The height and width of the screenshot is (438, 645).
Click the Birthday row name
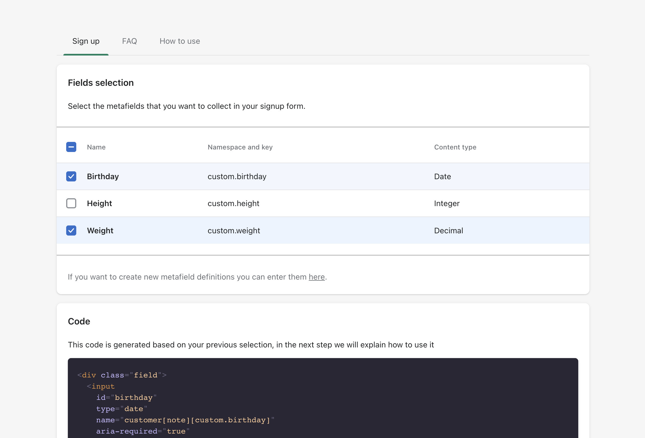(103, 176)
